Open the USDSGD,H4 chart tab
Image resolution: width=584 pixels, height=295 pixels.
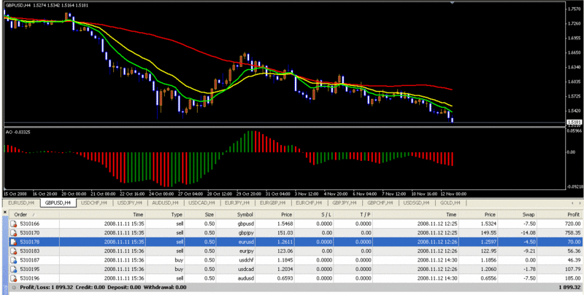(416, 203)
